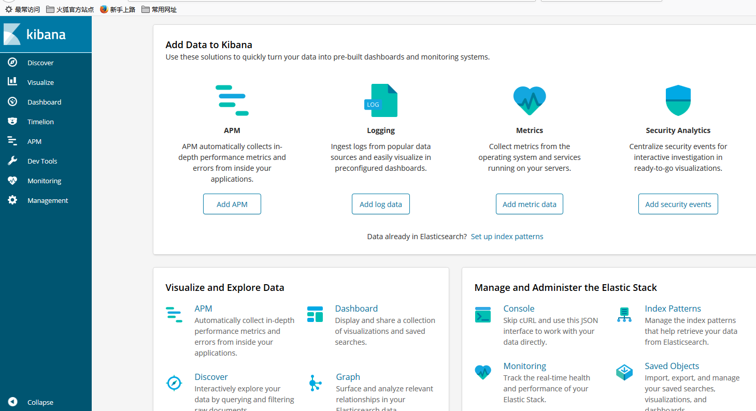Click the APM icon under Visualize and Explore
This screenshot has height=411, width=756.
(174, 314)
